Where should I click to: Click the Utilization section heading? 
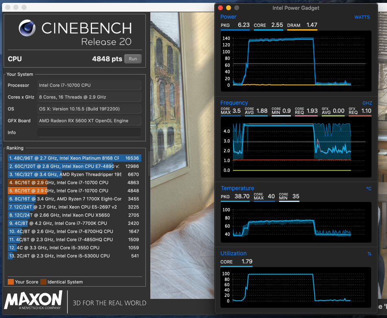233,253
